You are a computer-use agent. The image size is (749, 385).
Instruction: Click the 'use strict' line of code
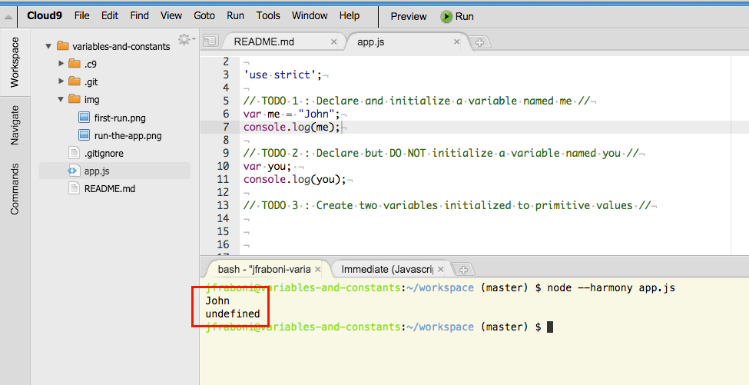(x=283, y=75)
